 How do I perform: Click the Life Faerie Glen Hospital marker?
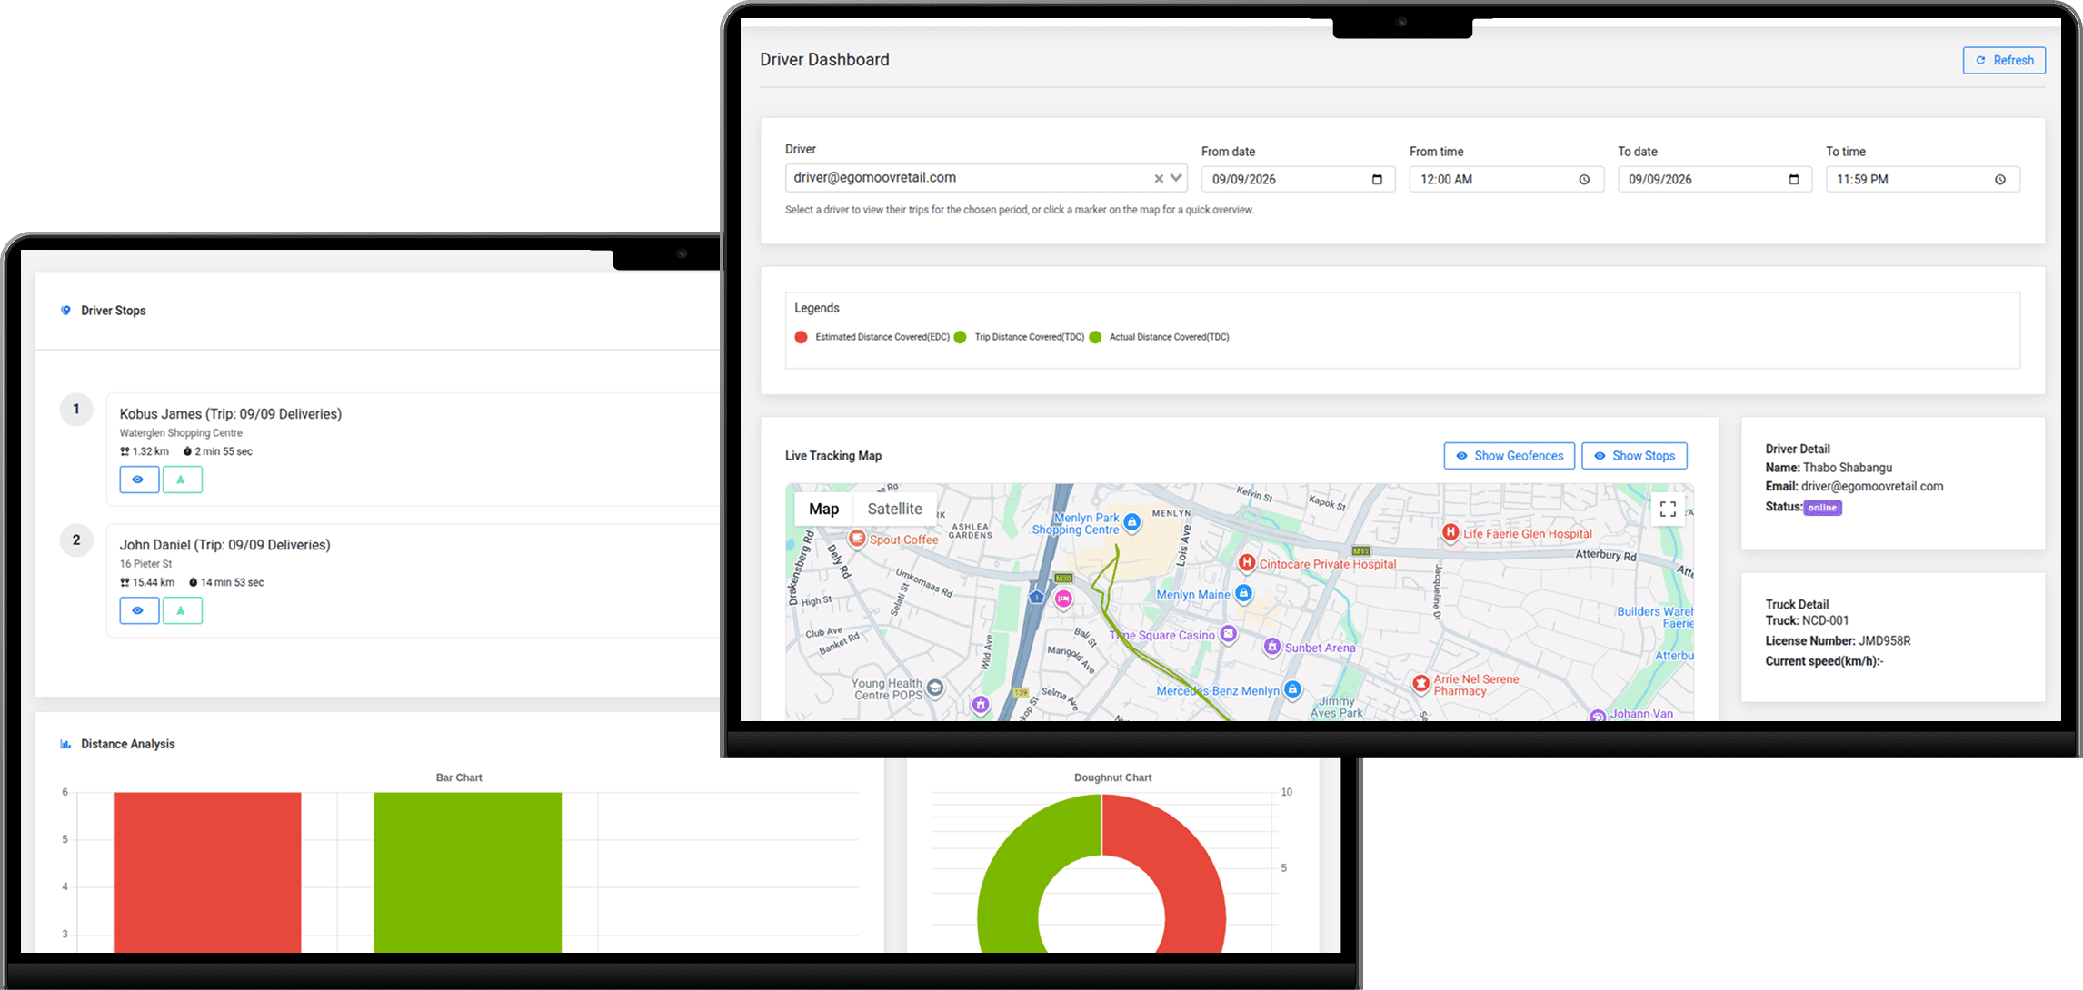[x=1450, y=532]
